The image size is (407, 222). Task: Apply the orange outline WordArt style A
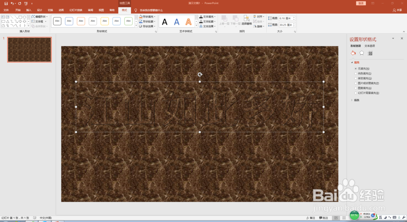coord(188,22)
